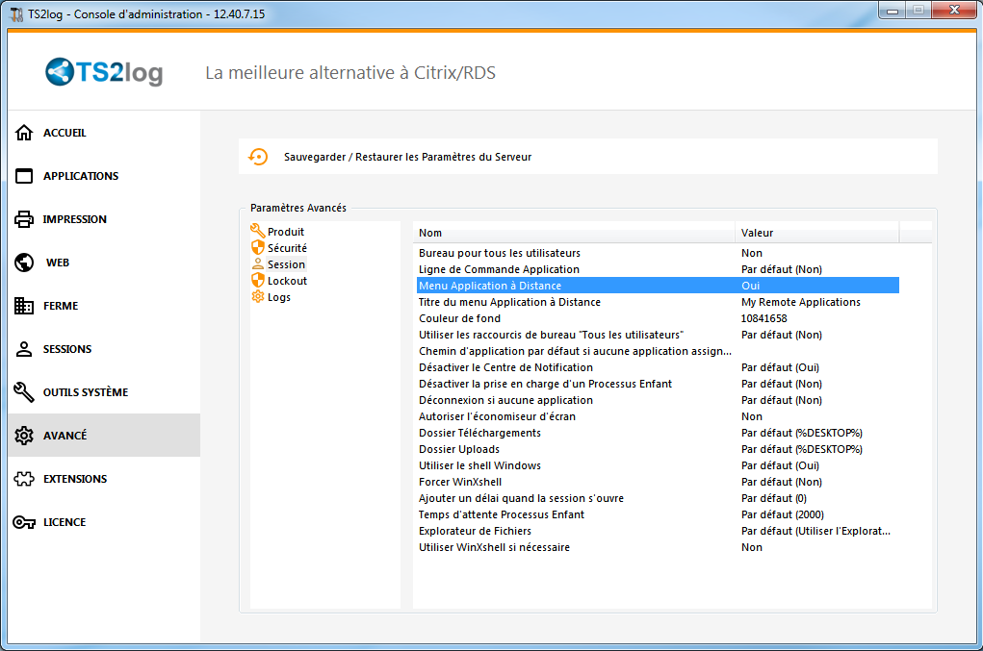983x651 pixels.
Task: Click the Applications window icon
Action: (x=24, y=176)
